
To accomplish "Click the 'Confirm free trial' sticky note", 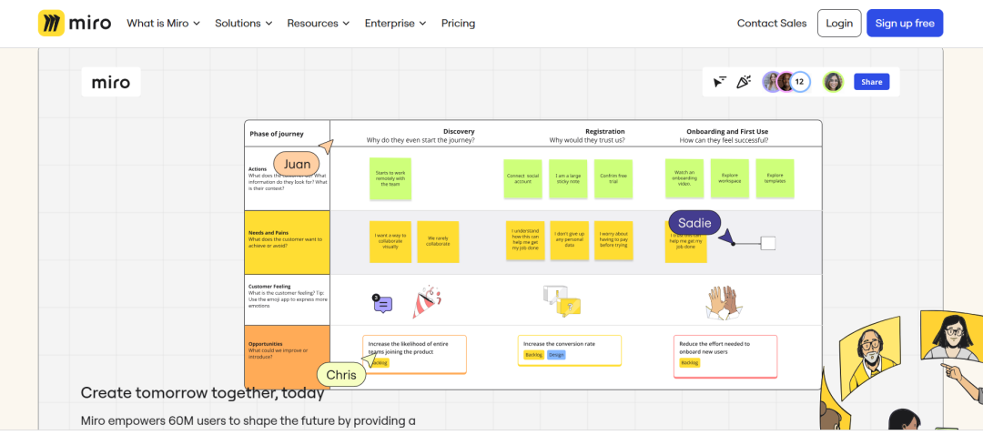I will tap(613, 178).
